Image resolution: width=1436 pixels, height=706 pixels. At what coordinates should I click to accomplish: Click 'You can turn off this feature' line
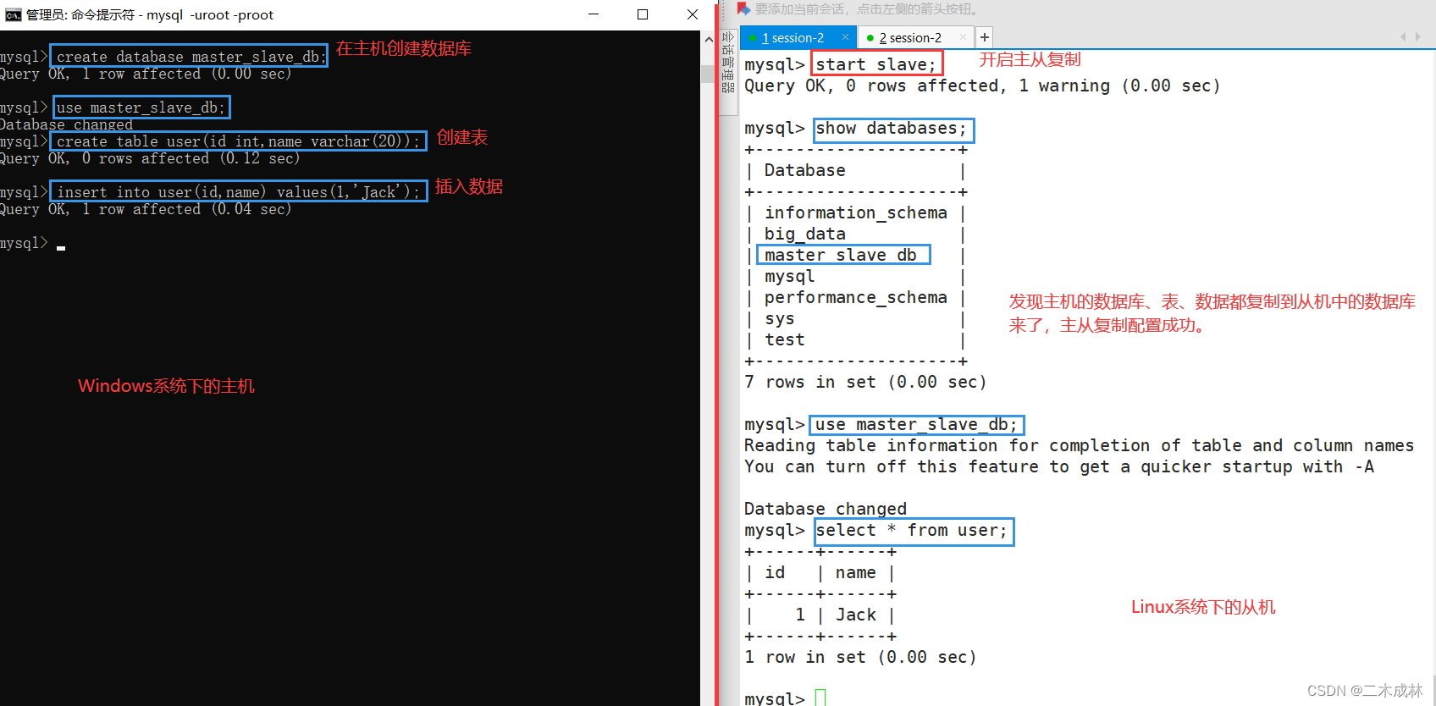pyautogui.click(x=1059, y=466)
